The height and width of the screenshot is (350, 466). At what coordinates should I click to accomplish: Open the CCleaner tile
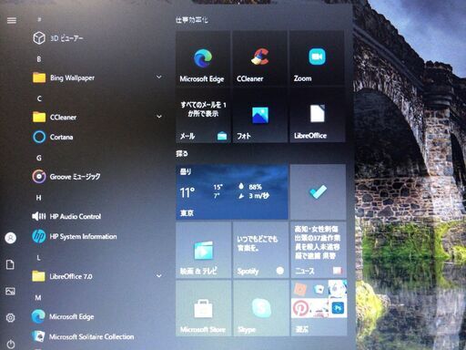tap(259, 57)
